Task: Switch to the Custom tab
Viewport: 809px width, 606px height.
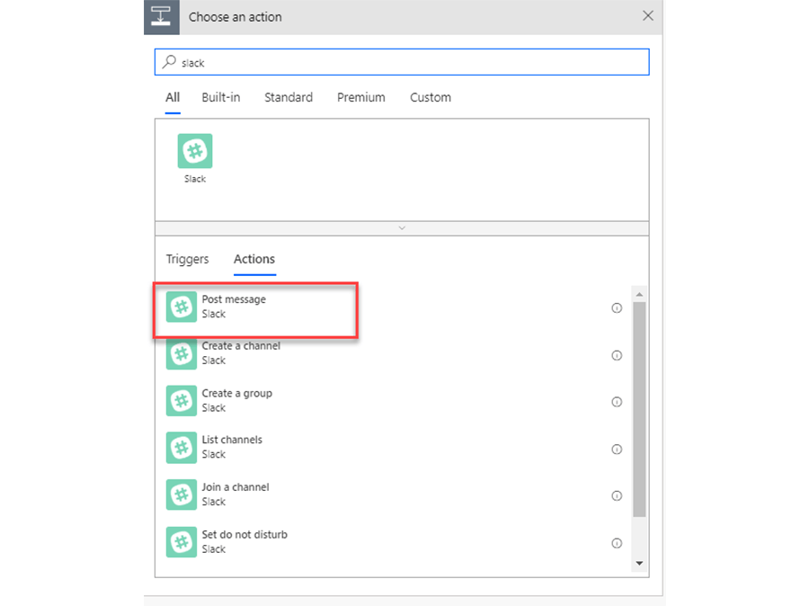Action: [431, 98]
